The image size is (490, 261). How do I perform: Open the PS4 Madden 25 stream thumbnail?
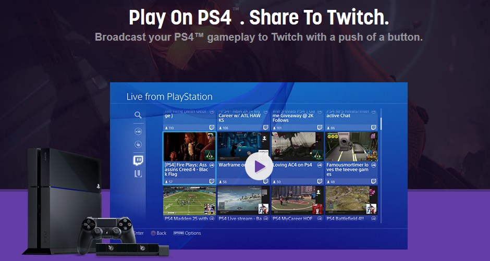[x=189, y=201]
